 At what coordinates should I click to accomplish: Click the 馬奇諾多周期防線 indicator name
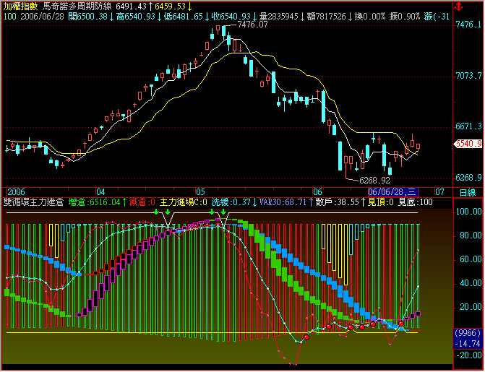77,7
